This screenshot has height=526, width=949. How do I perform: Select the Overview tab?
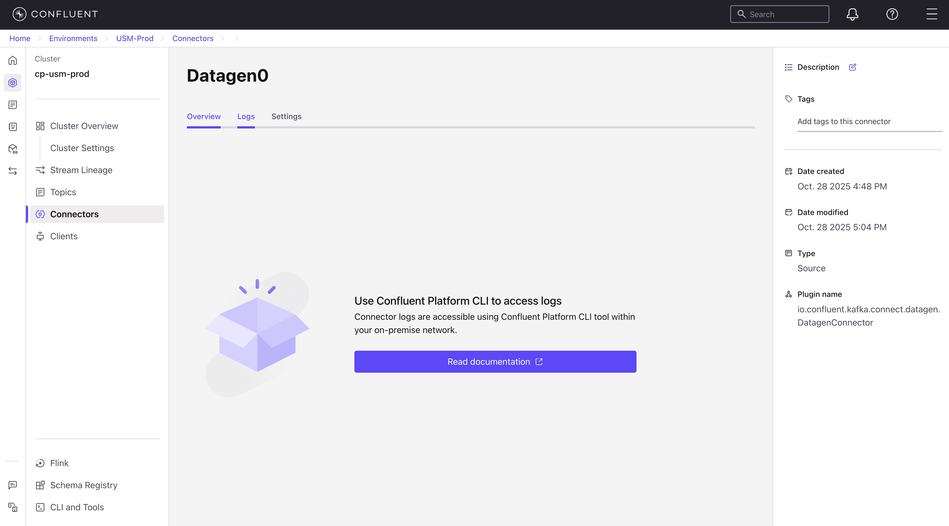203,117
